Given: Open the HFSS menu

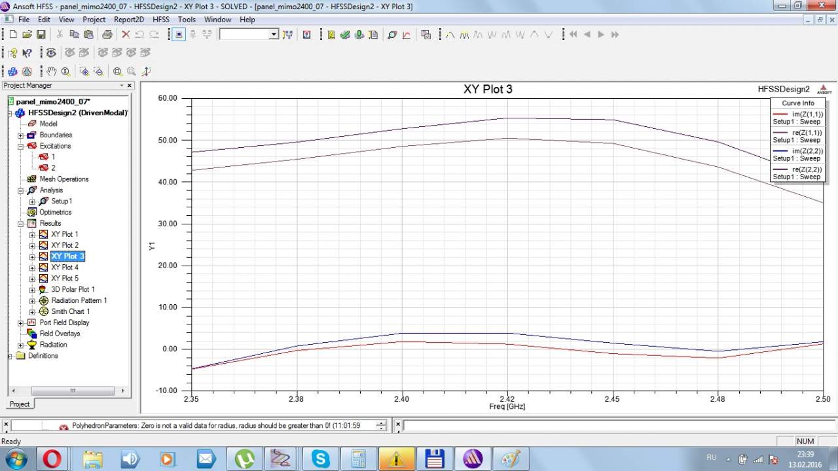Looking at the screenshot, I should pyautogui.click(x=161, y=20).
